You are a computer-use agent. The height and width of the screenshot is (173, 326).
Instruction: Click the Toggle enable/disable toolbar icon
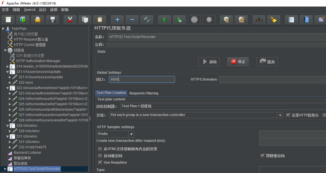(147, 20)
